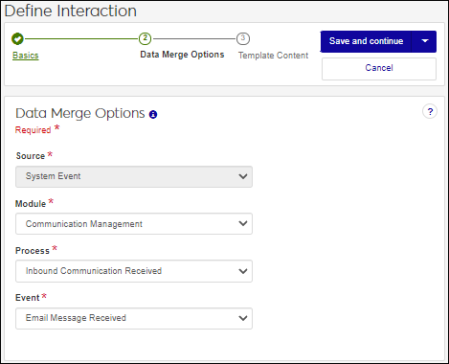Click the Source dropdown chevron
Screen dimensions: 449x364
243,176
